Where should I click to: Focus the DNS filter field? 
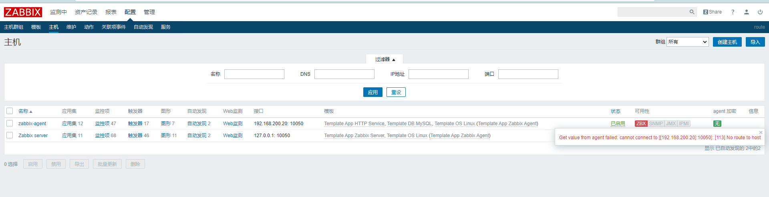click(x=344, y=74)
